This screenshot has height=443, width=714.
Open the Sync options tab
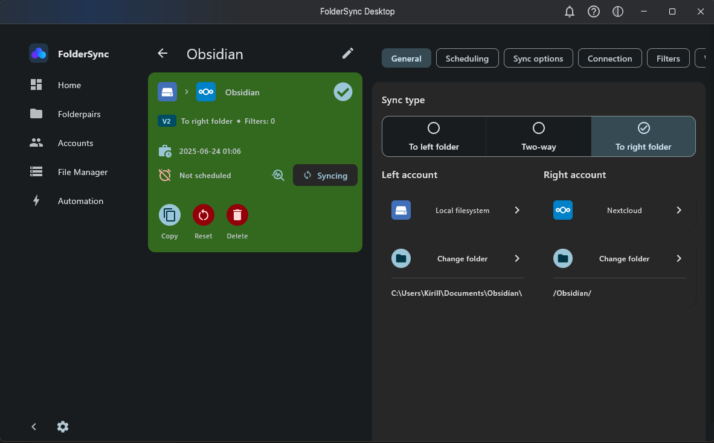(538, 58)
